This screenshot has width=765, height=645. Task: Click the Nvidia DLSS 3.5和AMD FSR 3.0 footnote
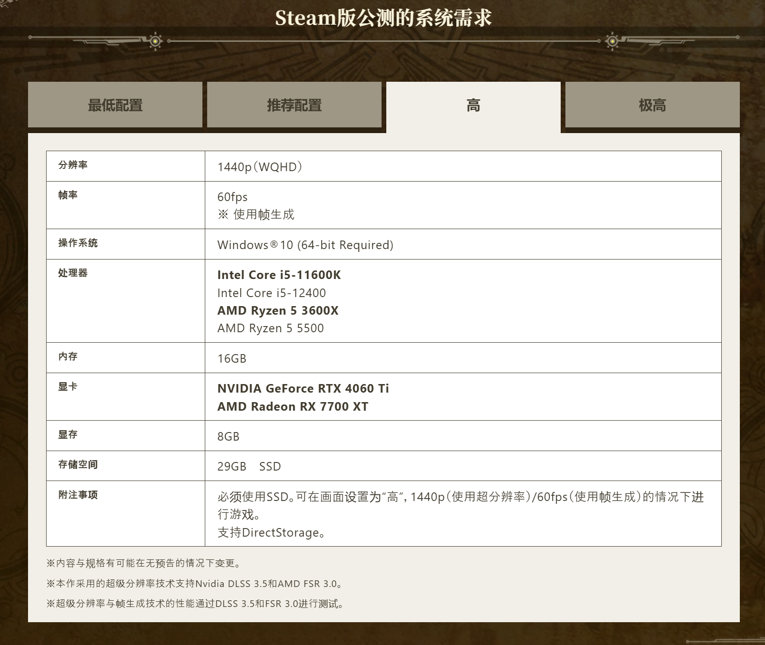click(195, 584)
